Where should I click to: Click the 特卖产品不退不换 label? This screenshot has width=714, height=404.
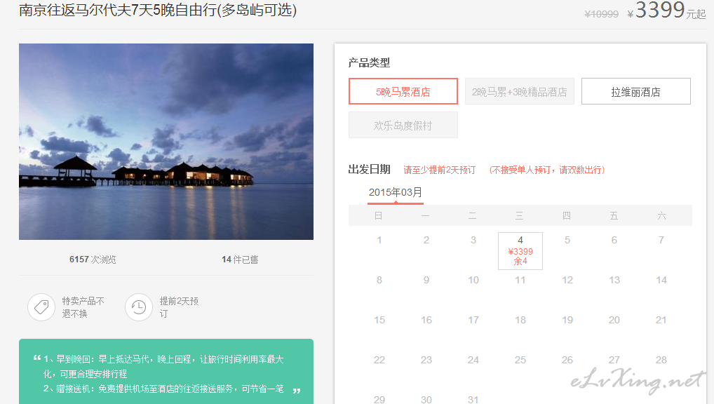83,307
